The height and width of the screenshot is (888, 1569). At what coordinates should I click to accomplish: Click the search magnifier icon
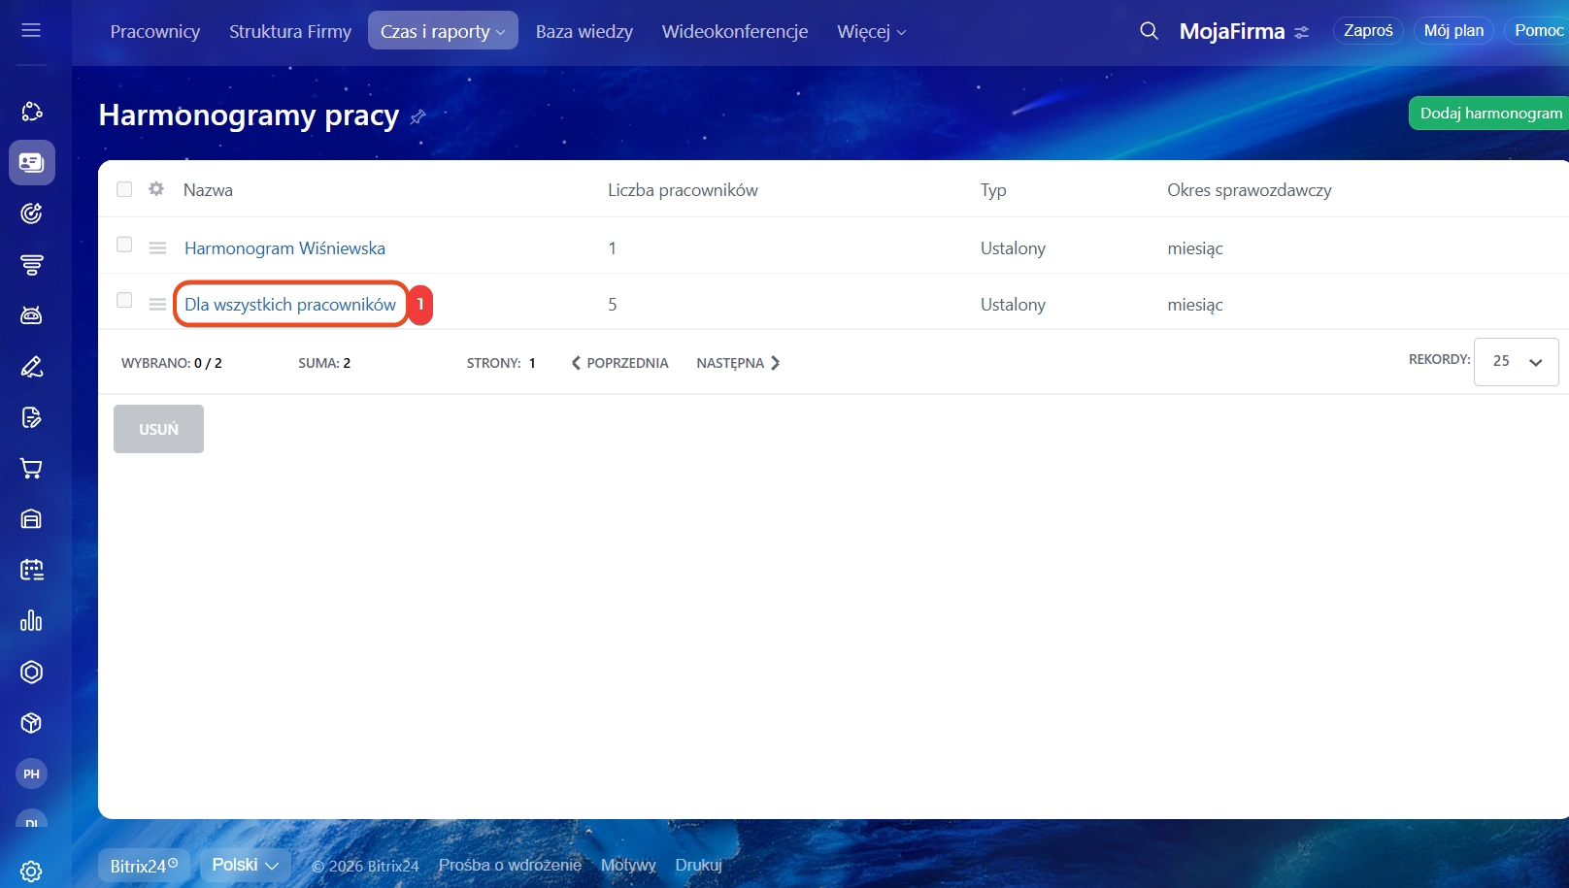click(1149, 31)
